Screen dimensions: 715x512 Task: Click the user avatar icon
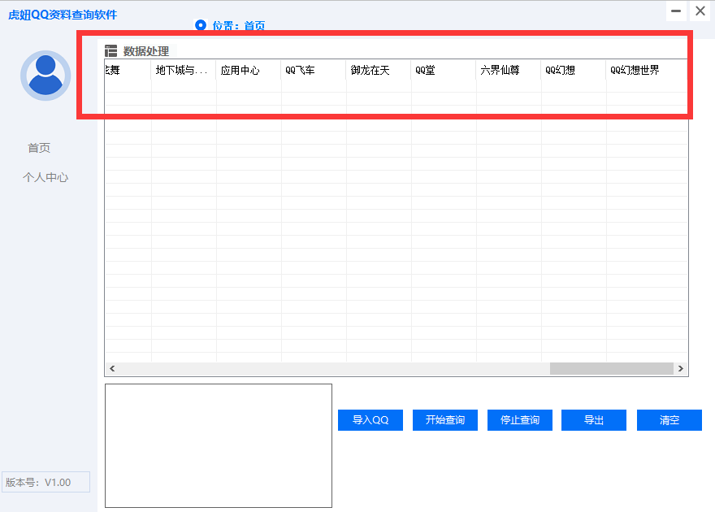45,76
